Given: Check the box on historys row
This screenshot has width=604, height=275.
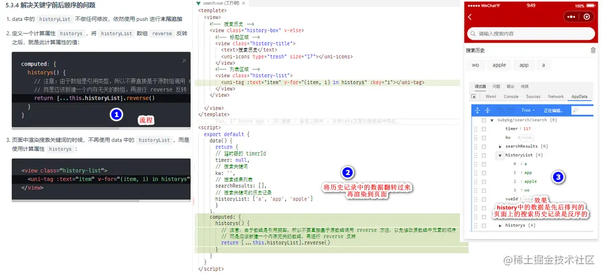Looking at the screenshot, I should [484, 226].
